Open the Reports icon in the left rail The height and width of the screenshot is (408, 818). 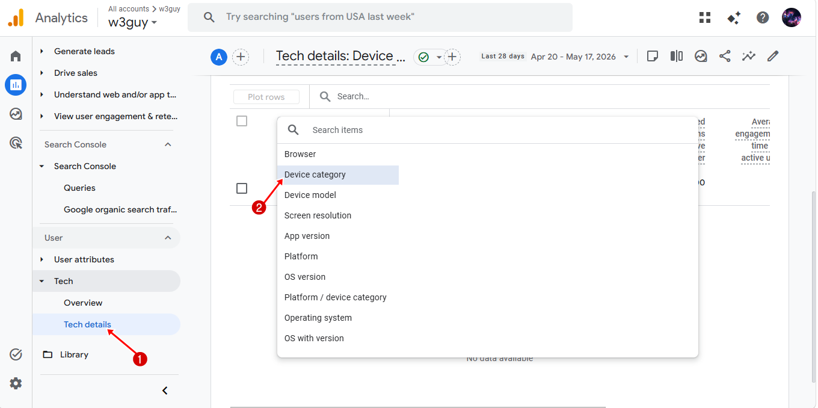click(x=16, y=85)
